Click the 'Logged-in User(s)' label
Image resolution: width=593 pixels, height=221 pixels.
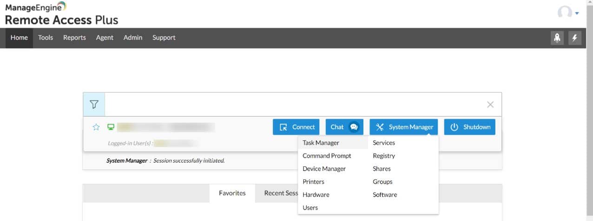[131, 143]
